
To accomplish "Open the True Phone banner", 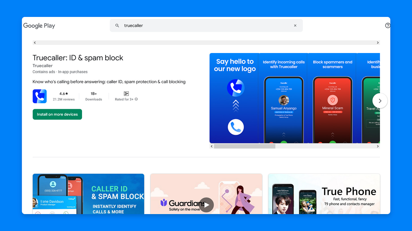I will point(324,194).
